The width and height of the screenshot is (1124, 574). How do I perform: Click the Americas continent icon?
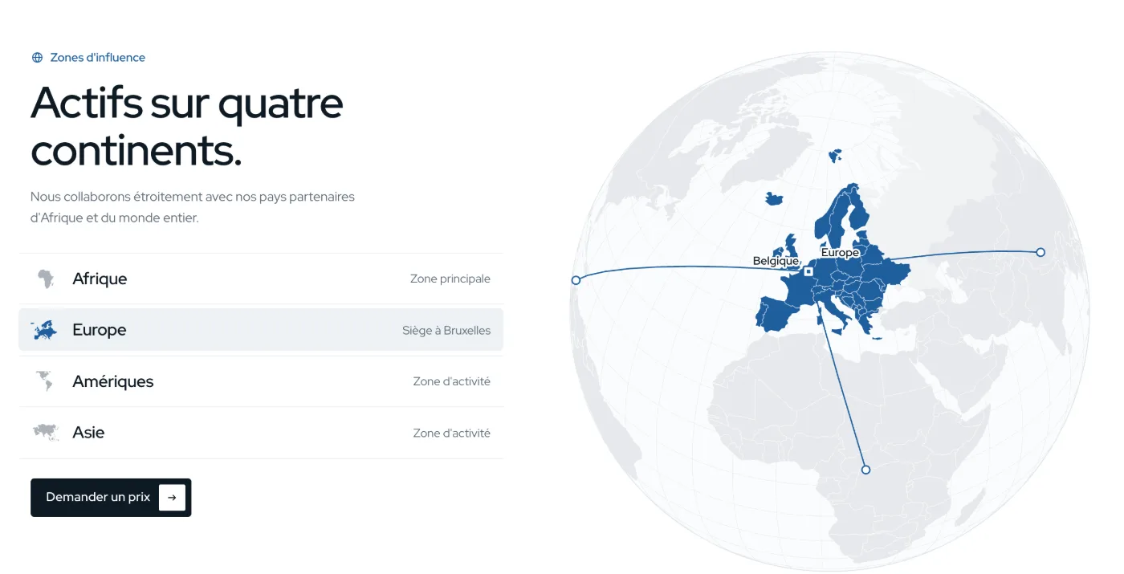click(x=45, y=381)
